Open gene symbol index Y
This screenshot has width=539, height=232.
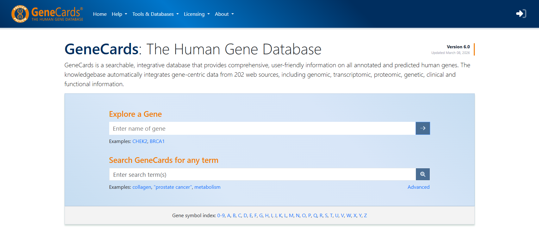click(360, 216)
